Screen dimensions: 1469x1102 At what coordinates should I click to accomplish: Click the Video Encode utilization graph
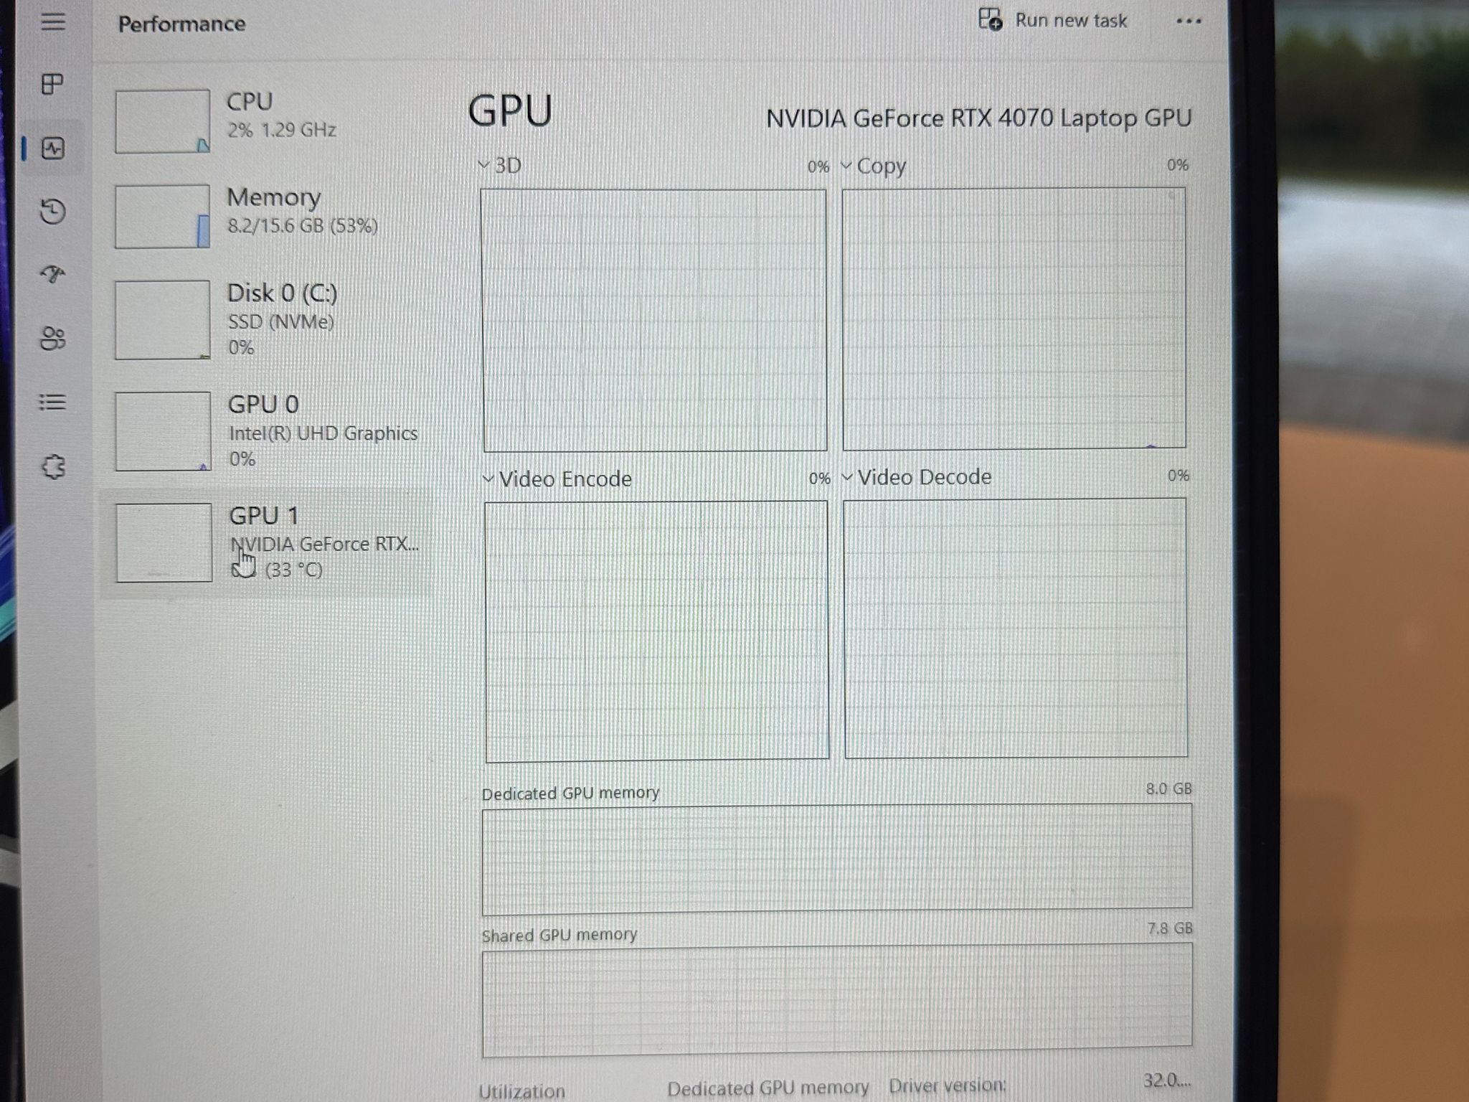pos(656,631)
